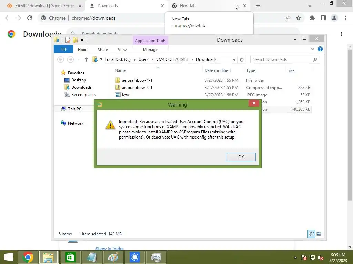353x264 pixels.
Task: Open Chrome from the taskbar
Action: [x=28, y=257]
